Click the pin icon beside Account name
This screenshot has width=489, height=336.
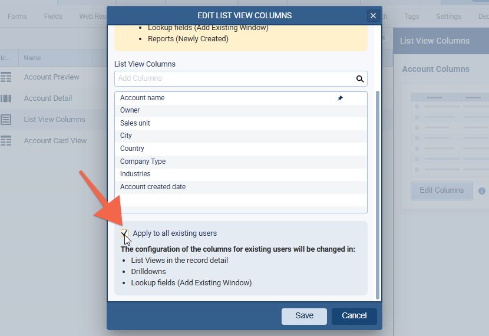coord(340,98)
